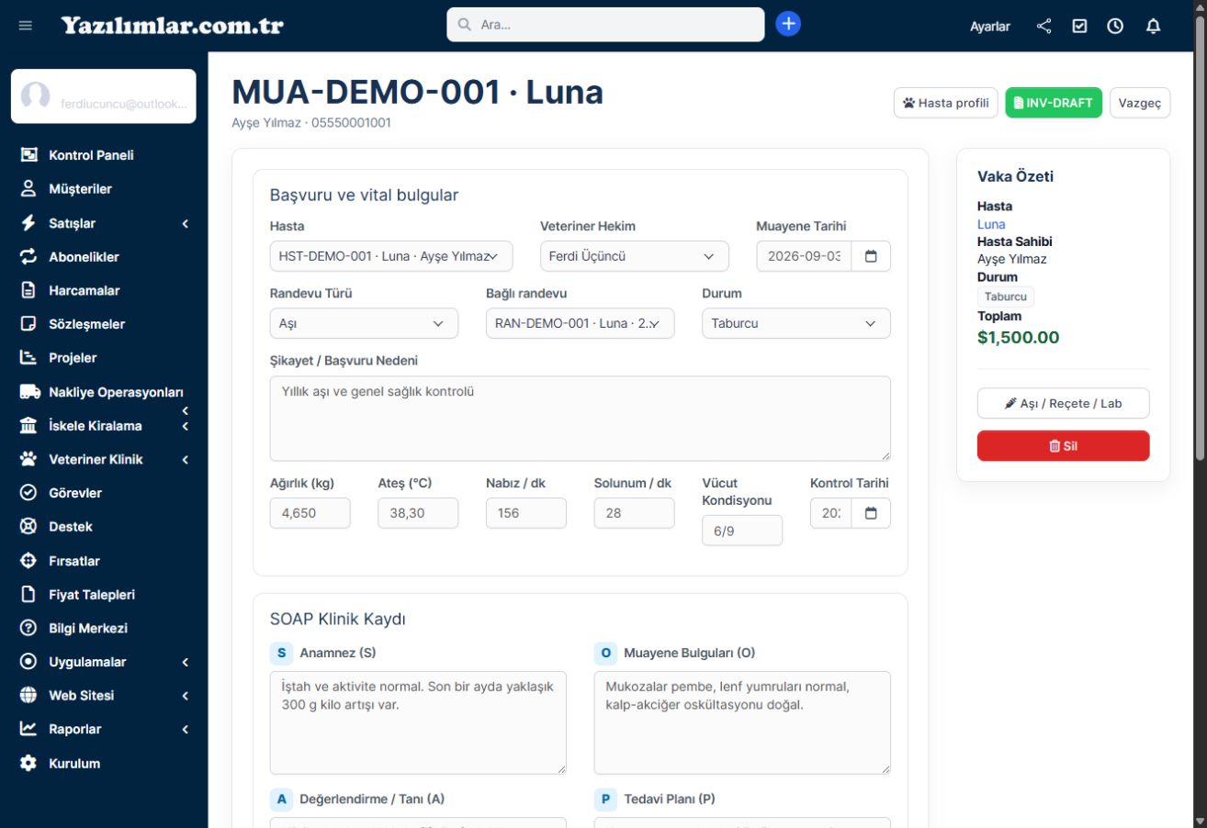The image size is (1207, 828).
Task: Click the Harcamalar document icon
Action: (28, 290)
